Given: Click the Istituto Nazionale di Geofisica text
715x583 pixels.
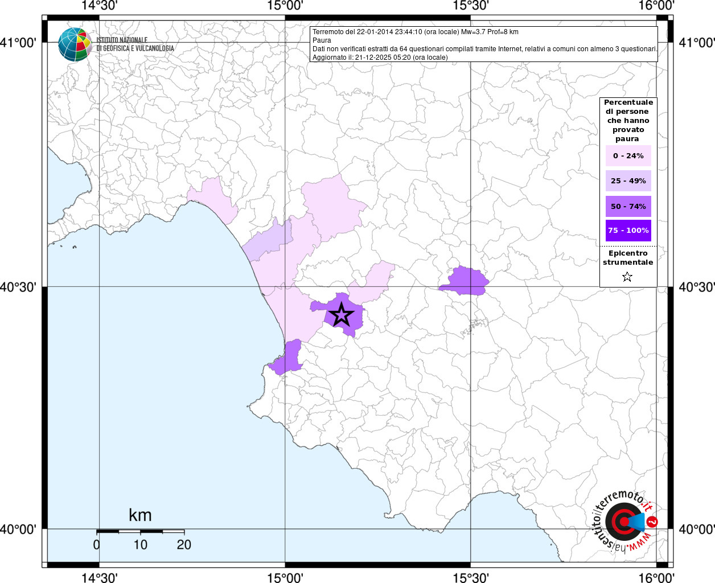Looking at the screenshot, I should 135,44.
